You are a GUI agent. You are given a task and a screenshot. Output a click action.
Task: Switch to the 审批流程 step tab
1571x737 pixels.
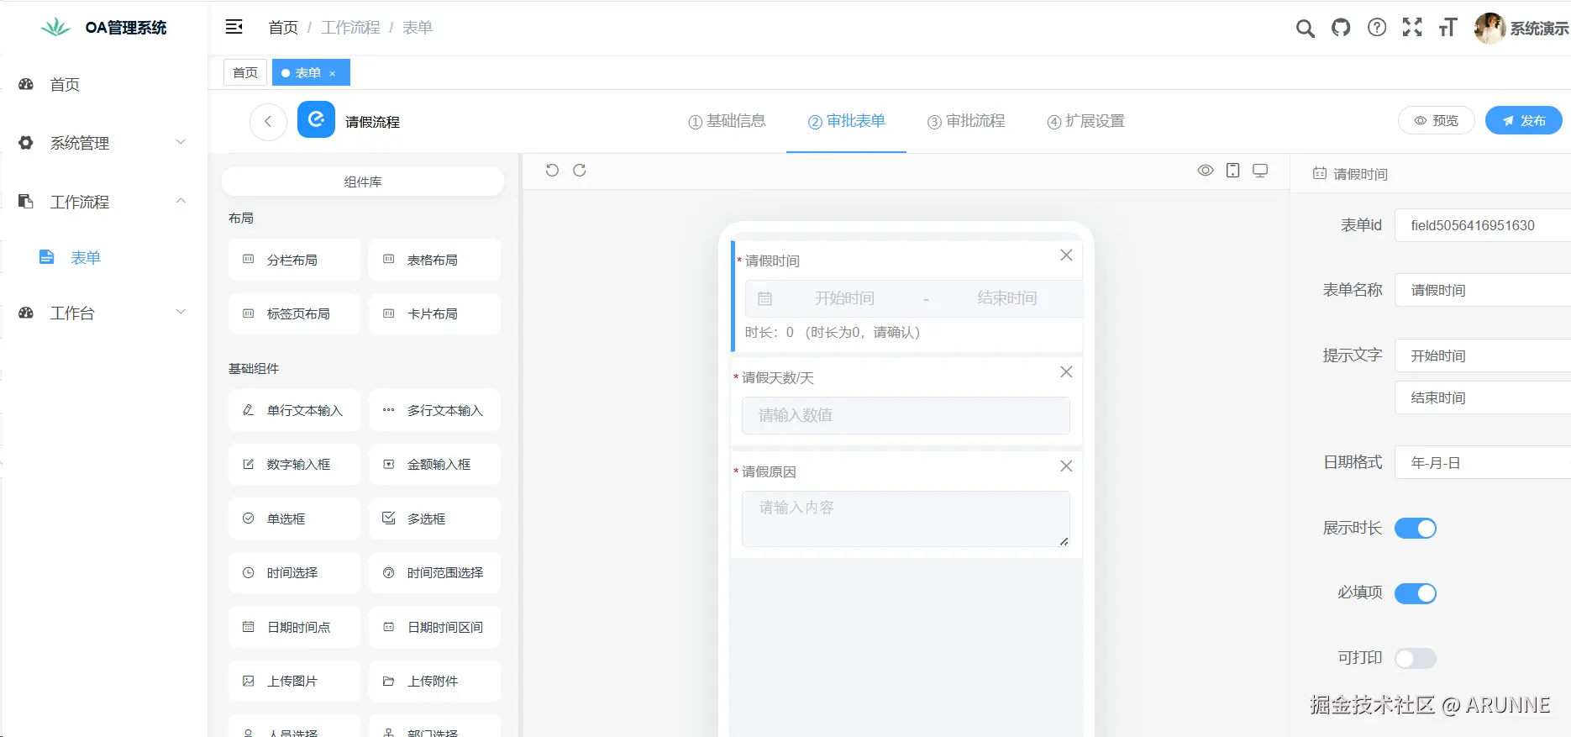pyautogui.click(x=966, y=121)
